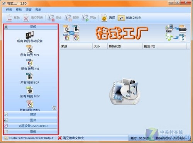Click the 3GP phone icon in banner

76,28
